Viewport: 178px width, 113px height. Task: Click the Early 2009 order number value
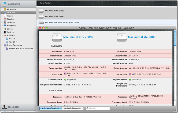85,68
